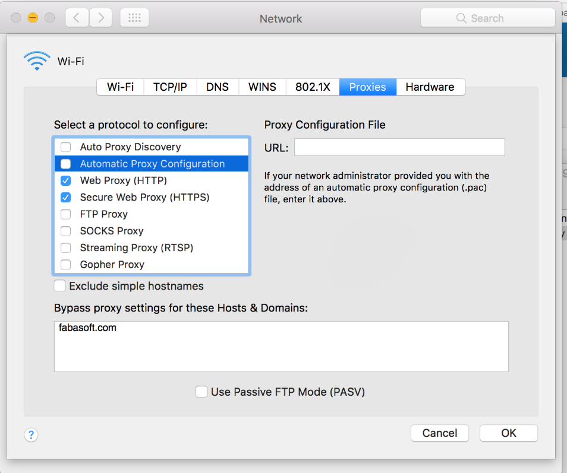Switch to the DNS tab
The width and height of the screenshot is (567, 473).
tap(218, 87)
